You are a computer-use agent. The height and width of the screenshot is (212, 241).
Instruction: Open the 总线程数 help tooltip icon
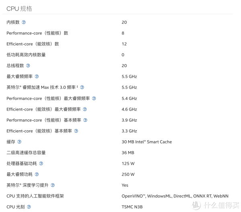point(28,66)
